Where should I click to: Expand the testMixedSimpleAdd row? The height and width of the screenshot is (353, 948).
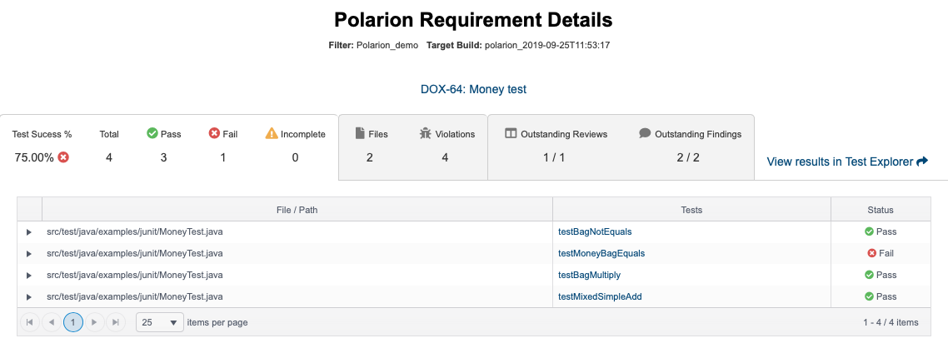28,296
